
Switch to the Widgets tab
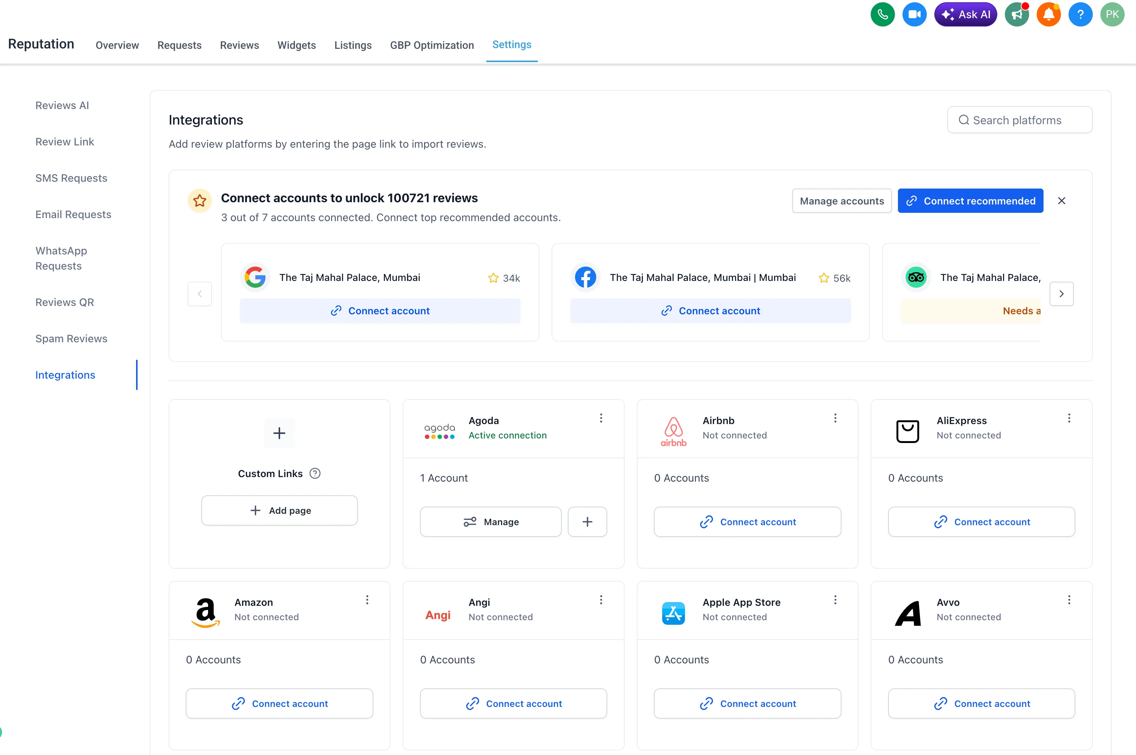tap(296, 45)
